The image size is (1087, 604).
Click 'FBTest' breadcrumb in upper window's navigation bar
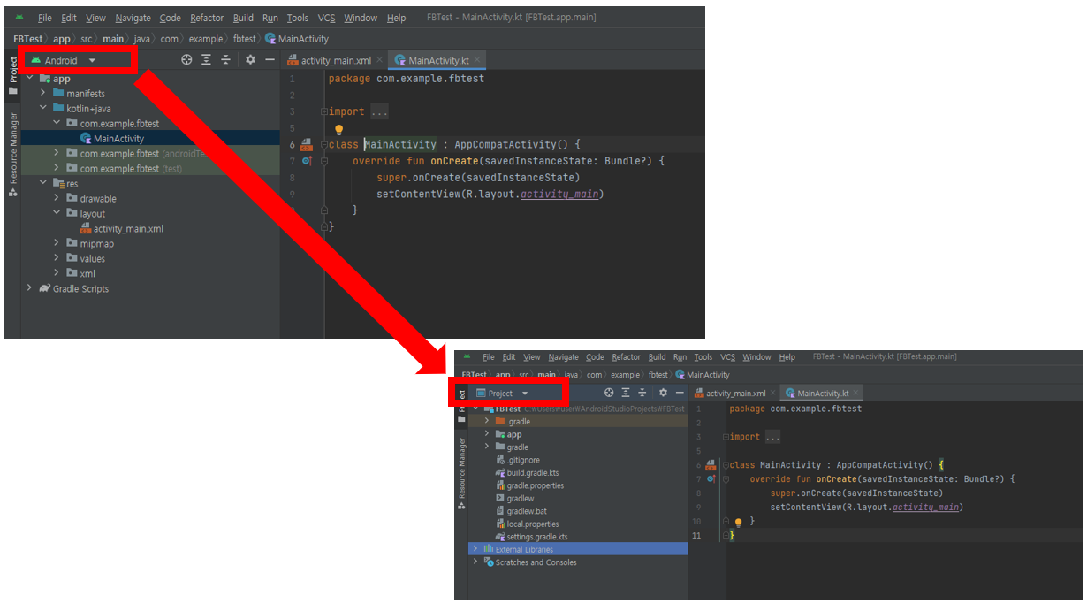[x=28, y=39]
